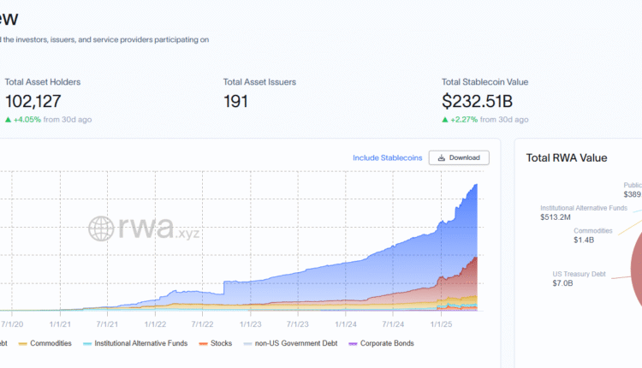Click the purple Corporate Bonds legend marker
This screenshot has width=642, height=368.
click(353, 343)
